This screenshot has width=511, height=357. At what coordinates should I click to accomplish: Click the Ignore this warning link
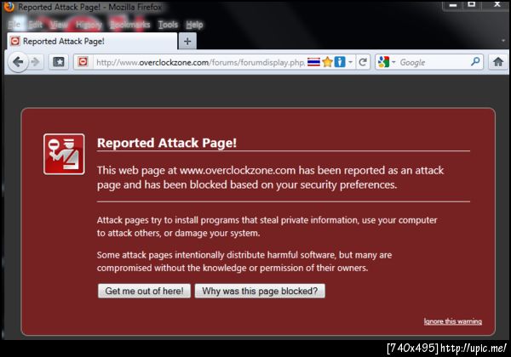(x=453, y=321)
